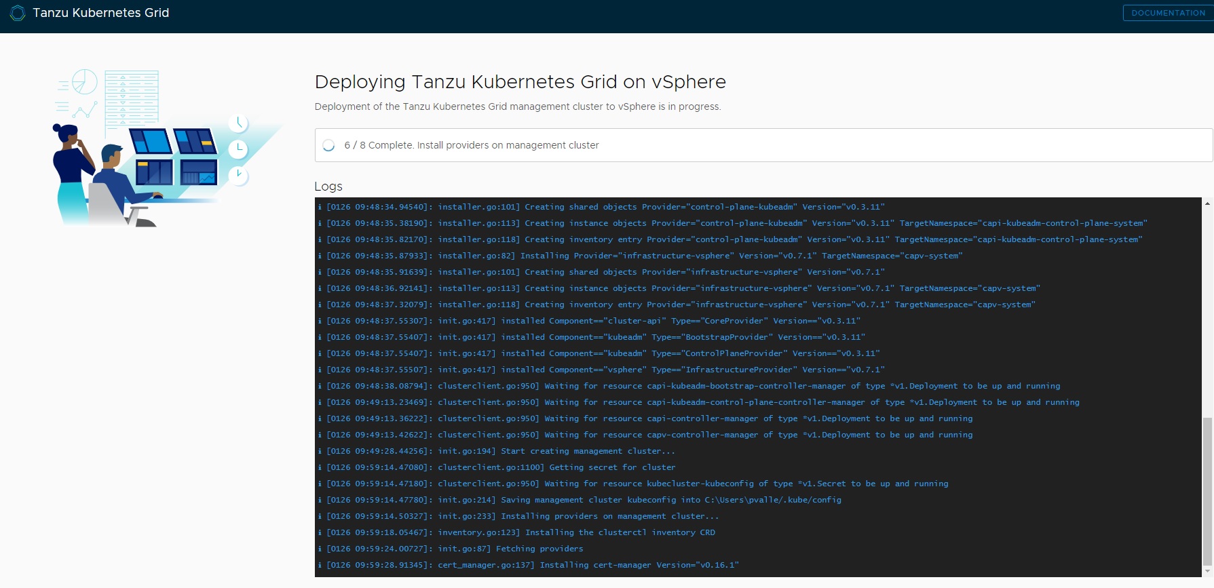Click the Tanzu Kubernetes Grid logo icon
The height and width of the screenshot is (588, 1214).
coord(17,13)
